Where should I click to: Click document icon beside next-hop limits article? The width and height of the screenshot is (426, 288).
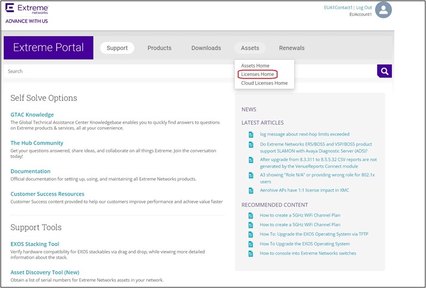(x=251, y=134)
